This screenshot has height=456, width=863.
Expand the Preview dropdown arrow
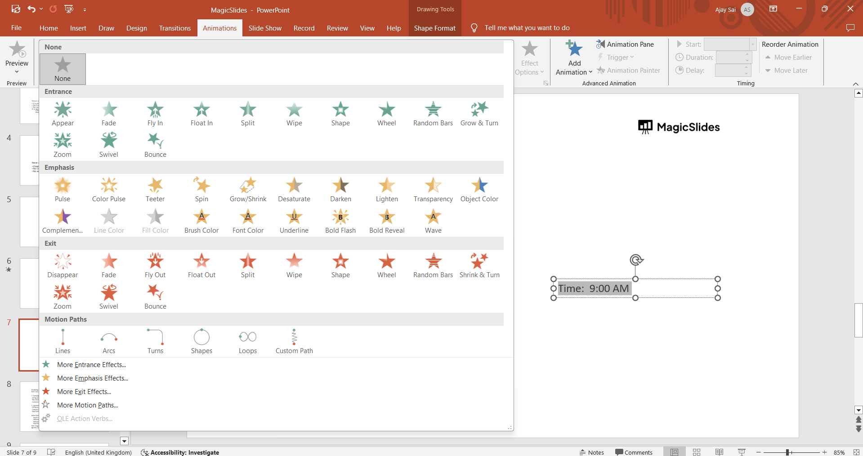17,72
